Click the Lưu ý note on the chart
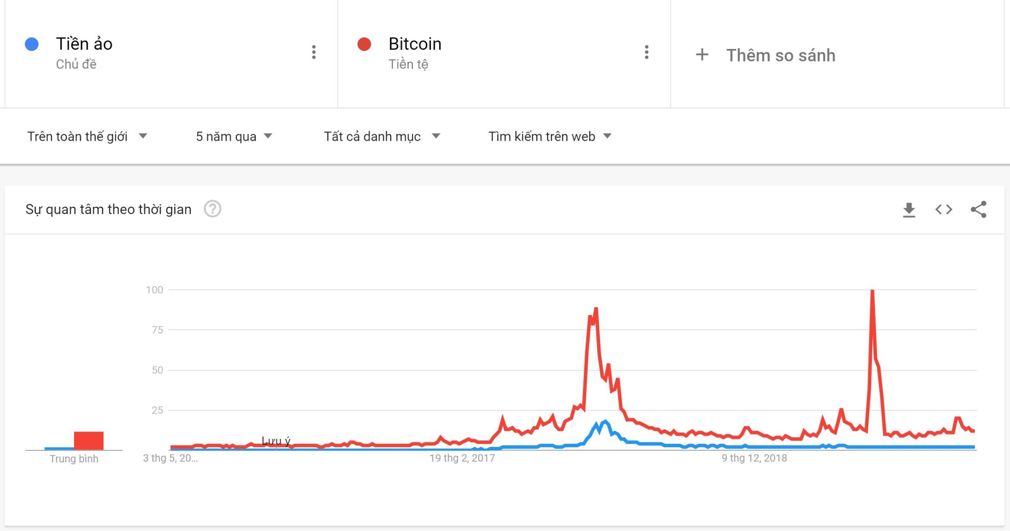Viewport: 1010px width, 531px height. (276, 441)
